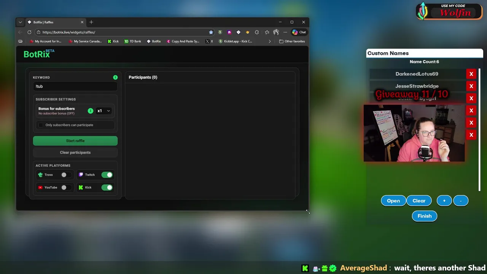This screenshot has width=487, height=274.
Task: Open browser favorites icon
Action: pyautogui.click(x=267, y=32)
